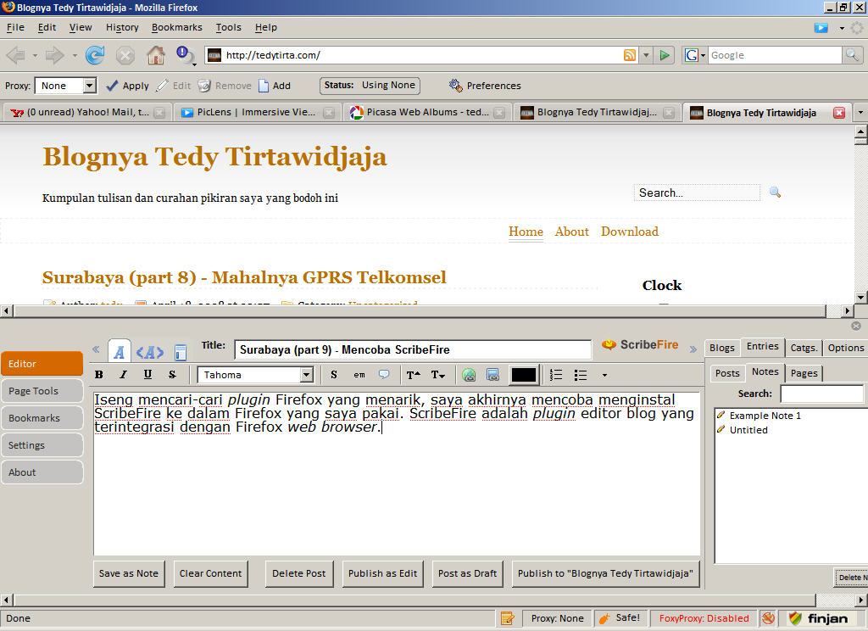Click the search magnifier in Google box

click(x=852, y=55)
